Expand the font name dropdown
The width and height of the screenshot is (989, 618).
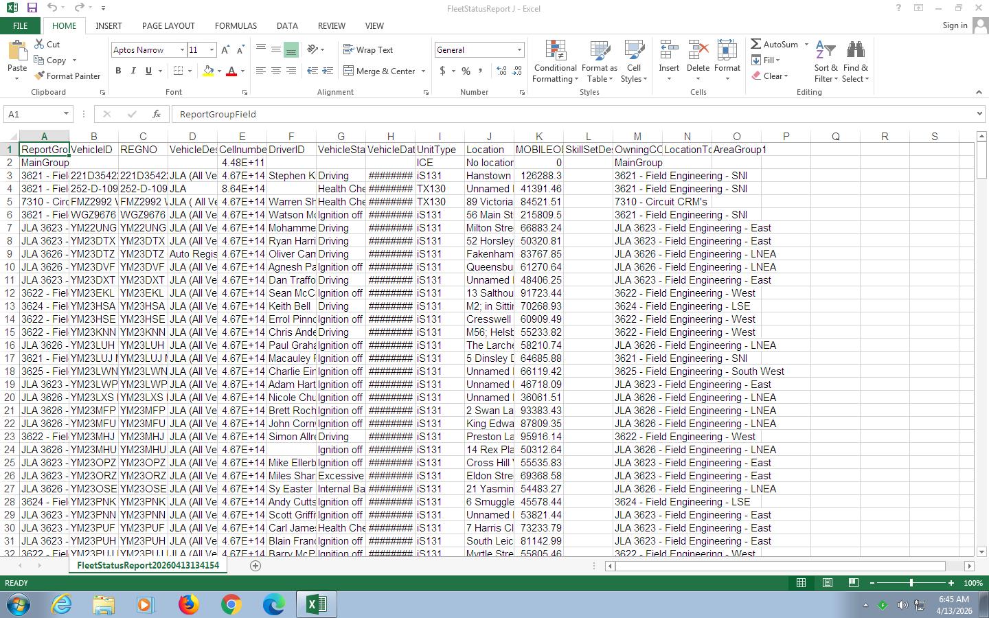[182, 50]
